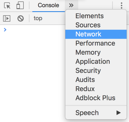Open the Sources panel entry
Image resolution: width=129 pixels, height=122 pixels.
click(x=96, y=25)
